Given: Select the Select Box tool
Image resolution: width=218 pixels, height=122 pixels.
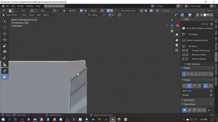Looking at the screenshot, I should [5, 21].
